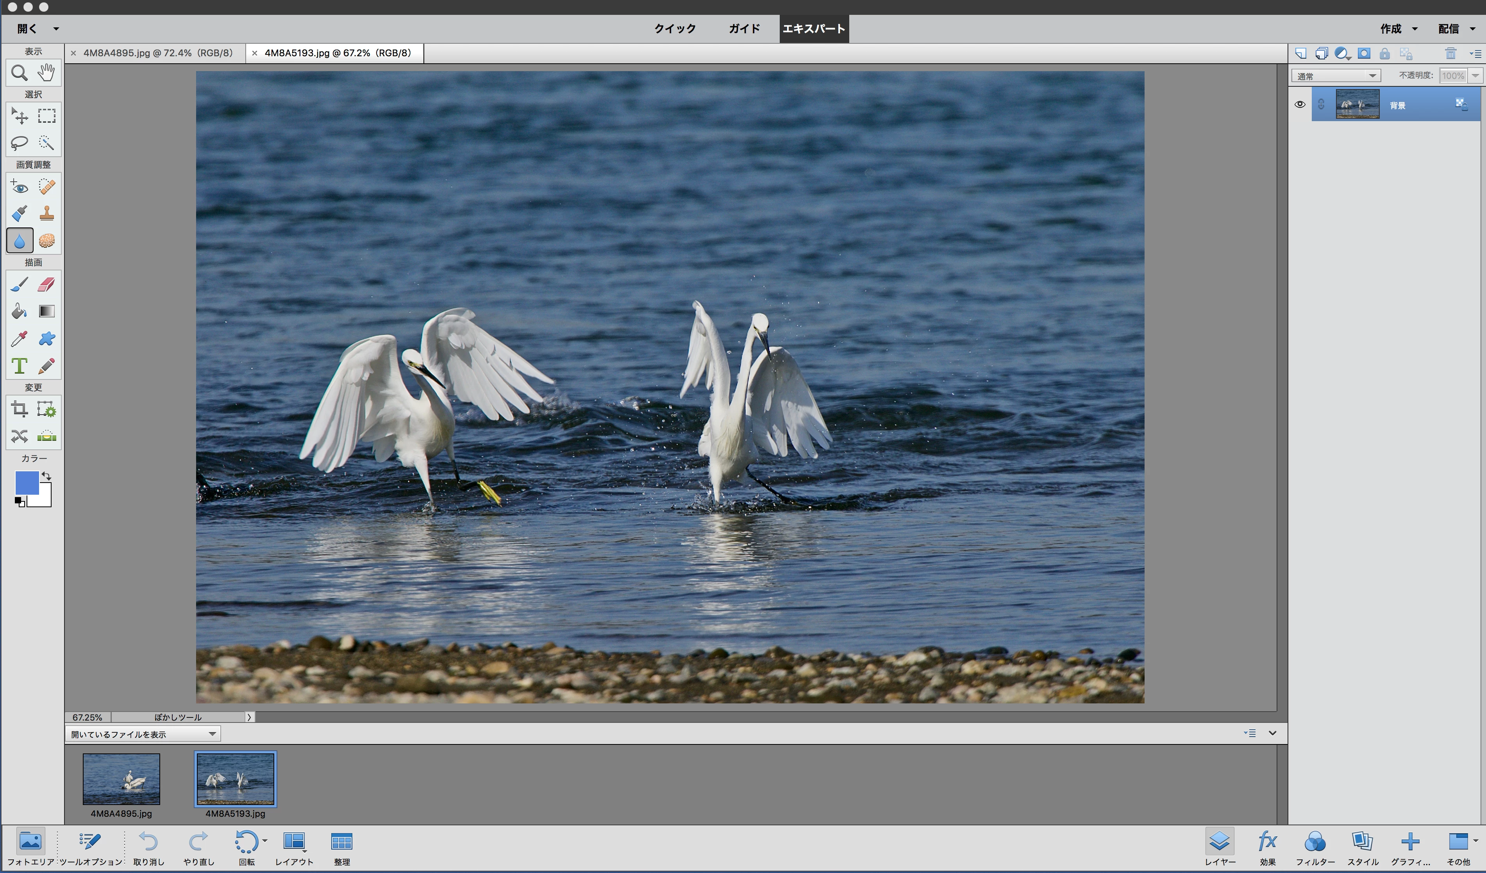This screenshot has height=873, width=1486.
Task: Select the Paint Bucket tool
Action: point(19,311)
